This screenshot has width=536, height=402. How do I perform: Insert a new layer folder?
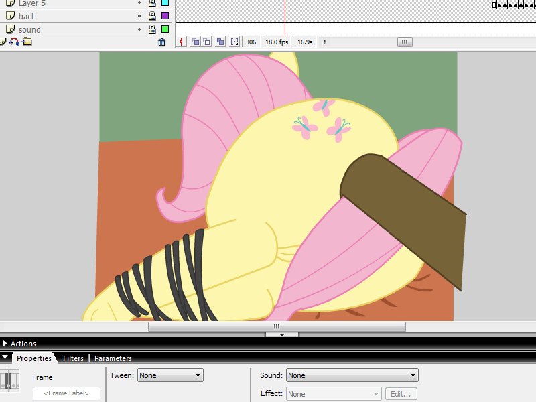pyautogui.click(x=26, y=42)
